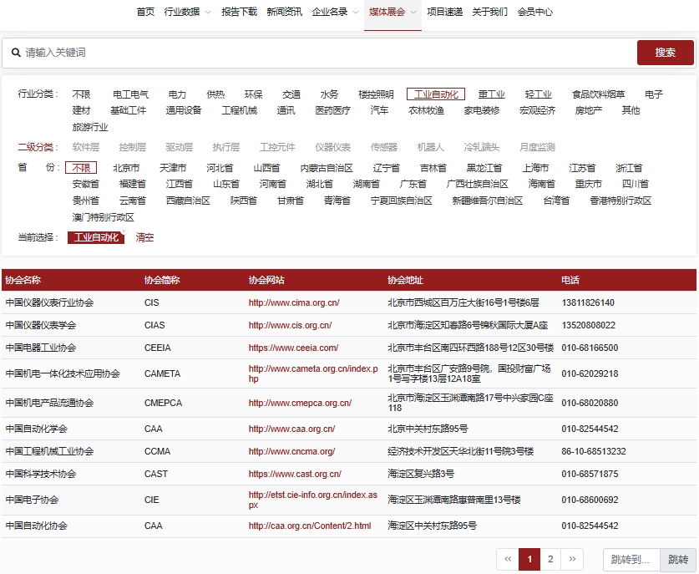This screenshot has width=699, height=574.
Task: Select industry filter 医药医疗
Action: click(332, 110)
